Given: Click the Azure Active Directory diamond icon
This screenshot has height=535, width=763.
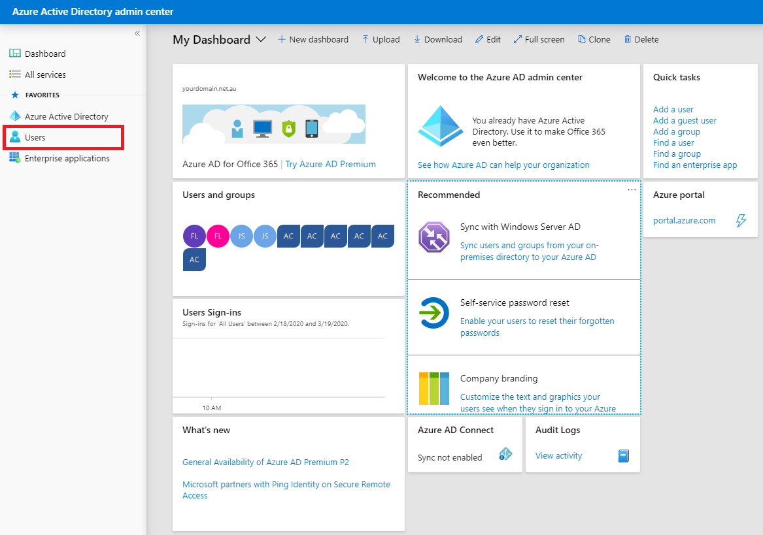Looking at the screenshot, I should 15,116.
